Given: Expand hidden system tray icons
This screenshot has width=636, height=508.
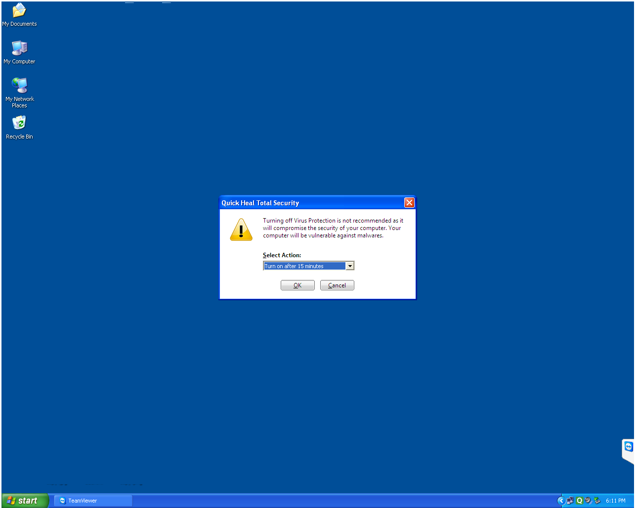Looking at the screenshot, I should coord(561,501).
